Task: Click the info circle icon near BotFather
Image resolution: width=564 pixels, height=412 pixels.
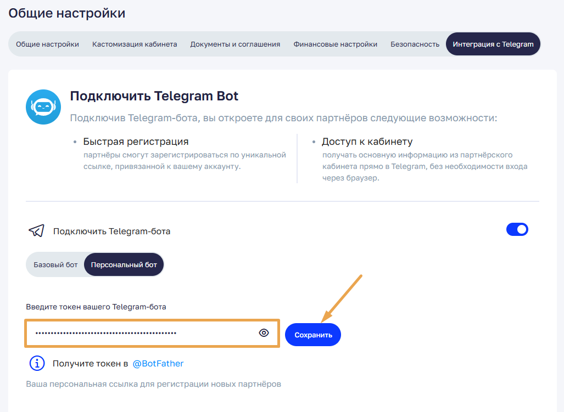Action: [x=37, y=363]
